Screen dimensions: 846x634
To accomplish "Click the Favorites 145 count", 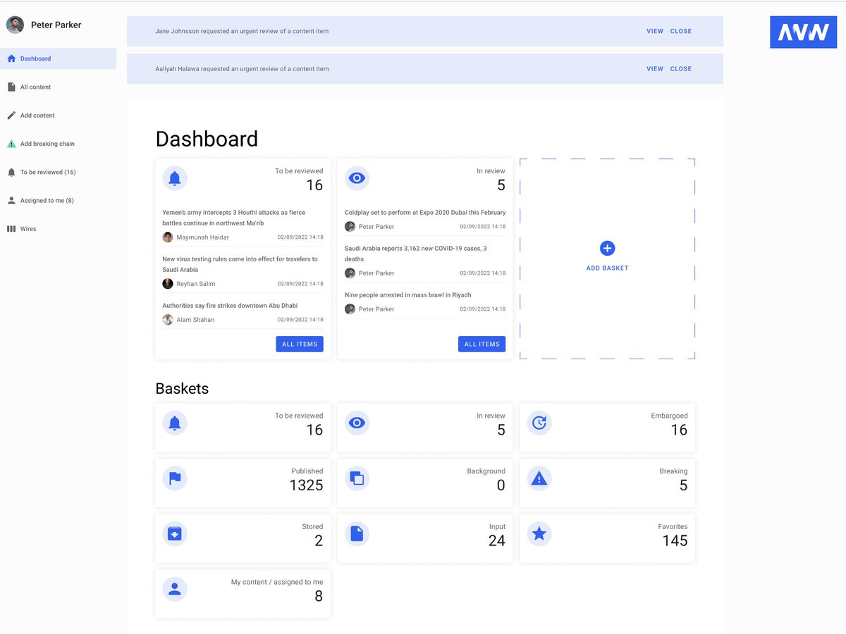I will coord(675,541).
